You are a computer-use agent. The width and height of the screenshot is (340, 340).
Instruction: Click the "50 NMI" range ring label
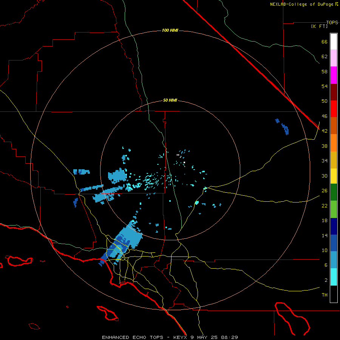coord(170,100)
